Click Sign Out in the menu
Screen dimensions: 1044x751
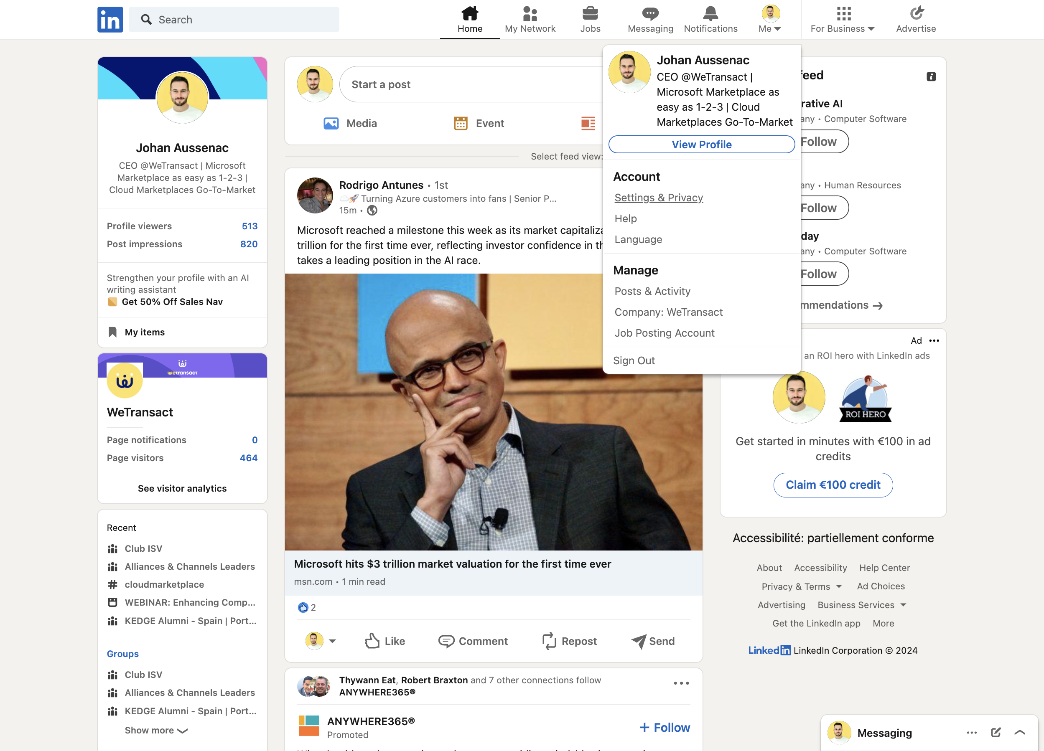pyautogui.click(x=634, y=360)
